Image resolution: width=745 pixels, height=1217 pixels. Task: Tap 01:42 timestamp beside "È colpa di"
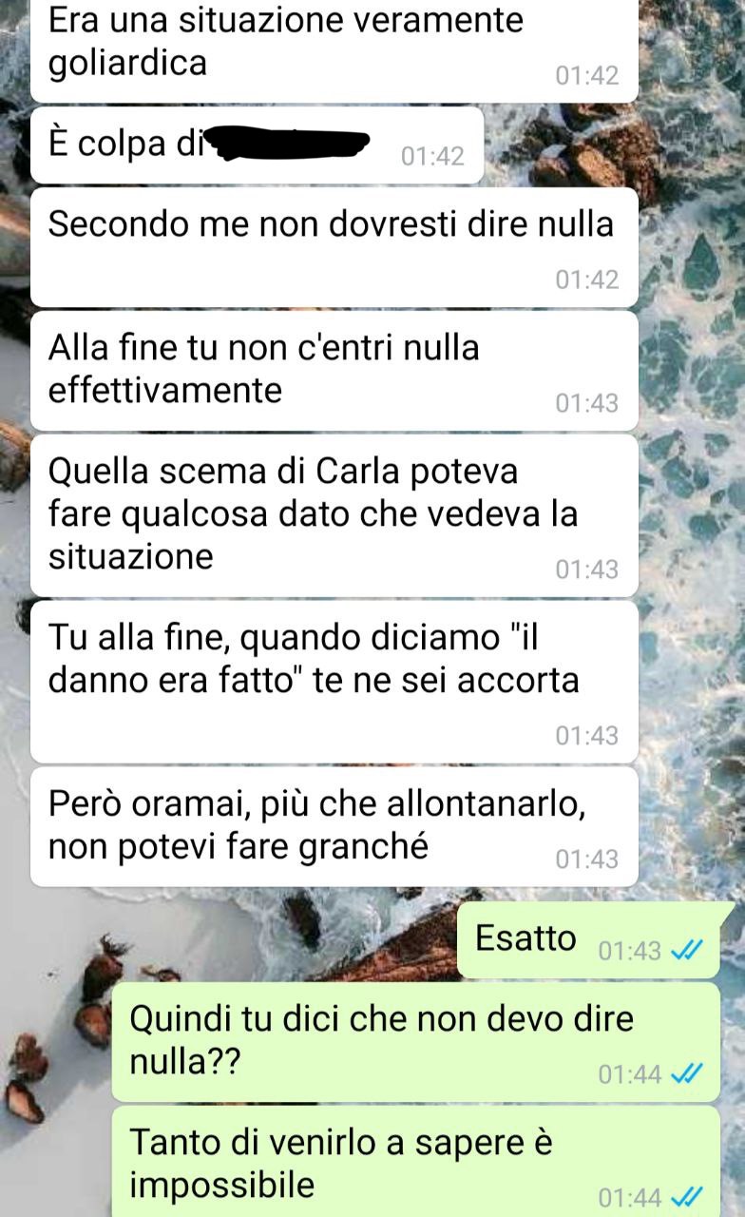(433, 156)
